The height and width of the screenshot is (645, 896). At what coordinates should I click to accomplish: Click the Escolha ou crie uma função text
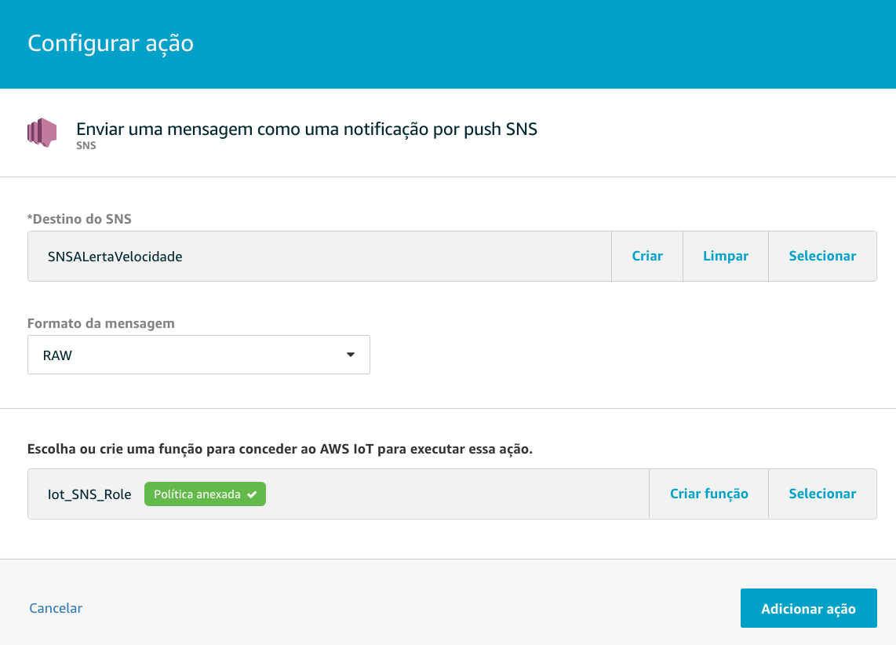(280, 449)
